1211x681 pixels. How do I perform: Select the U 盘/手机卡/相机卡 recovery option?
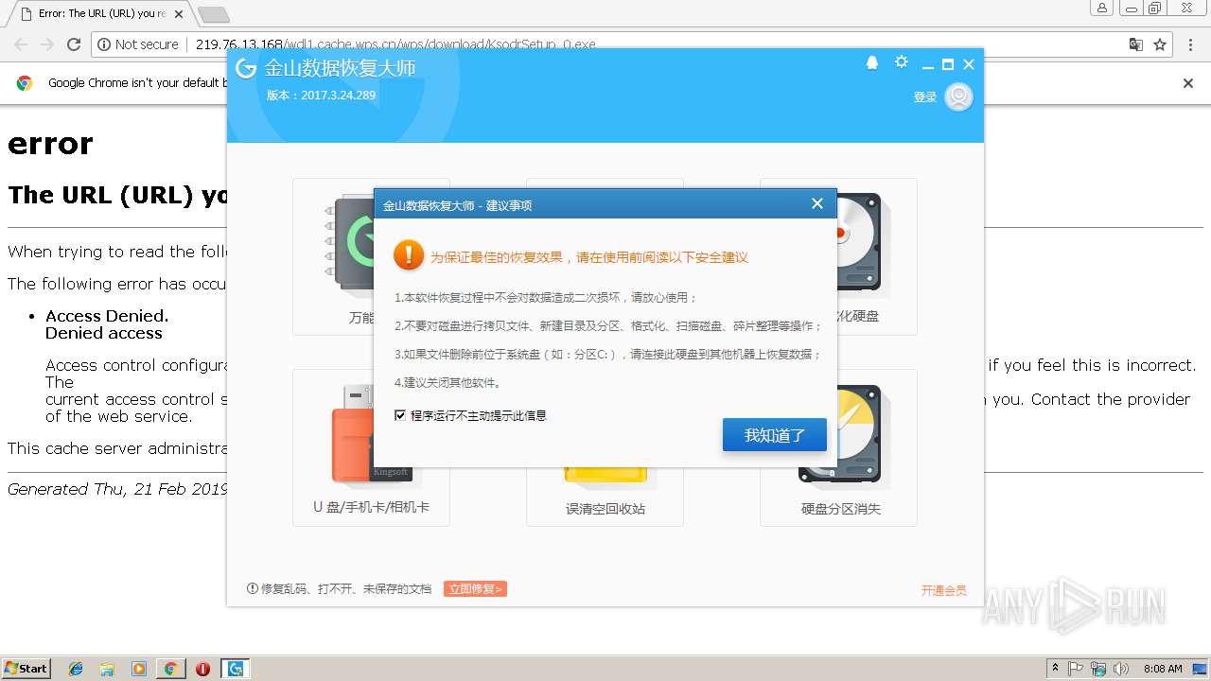[371, 447]
